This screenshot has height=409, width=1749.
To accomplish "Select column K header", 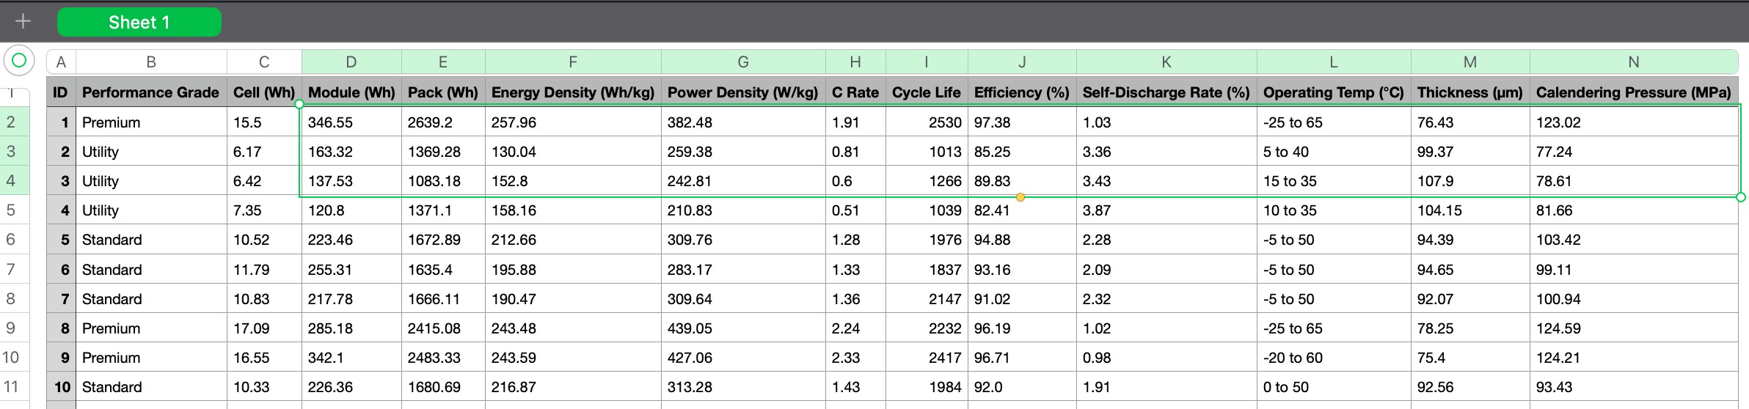I will 1166,62.
